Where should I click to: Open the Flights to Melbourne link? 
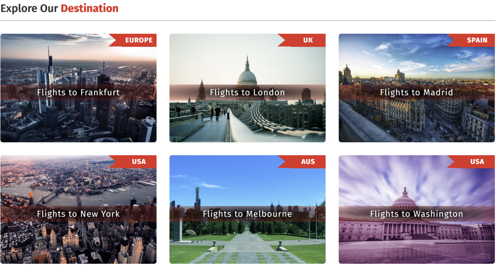pos(248,214)
